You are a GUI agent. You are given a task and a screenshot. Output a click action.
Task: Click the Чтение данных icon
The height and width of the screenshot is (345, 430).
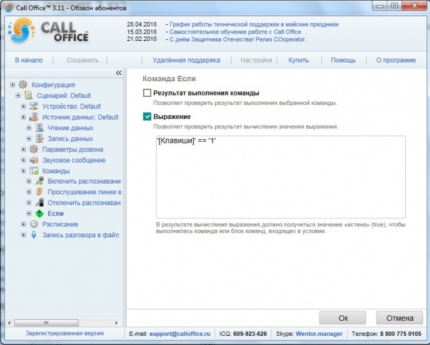[x=39, y=128]
